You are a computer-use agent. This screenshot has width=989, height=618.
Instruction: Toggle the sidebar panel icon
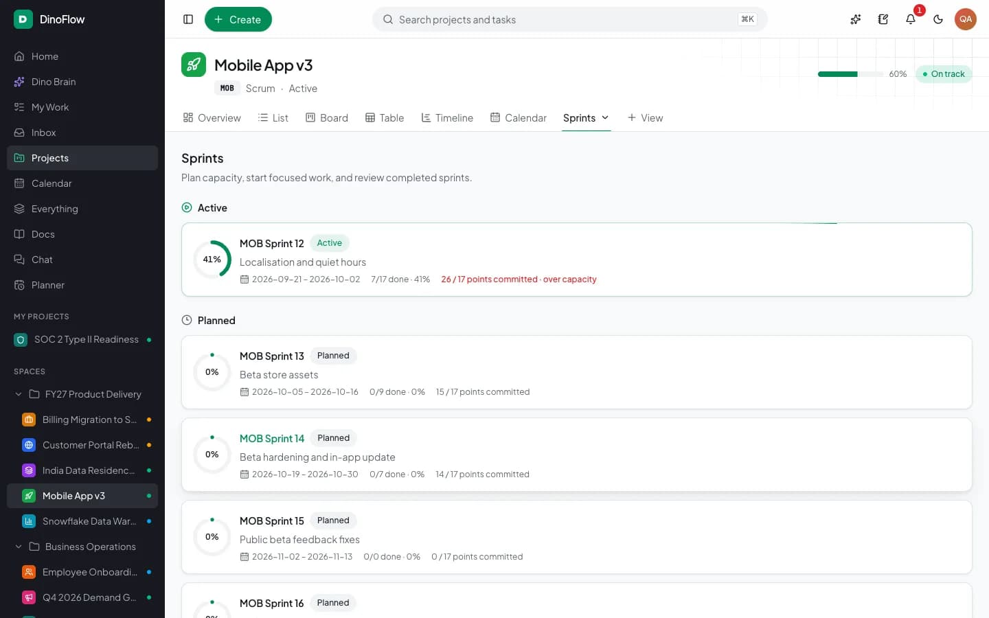pos(188,19)
